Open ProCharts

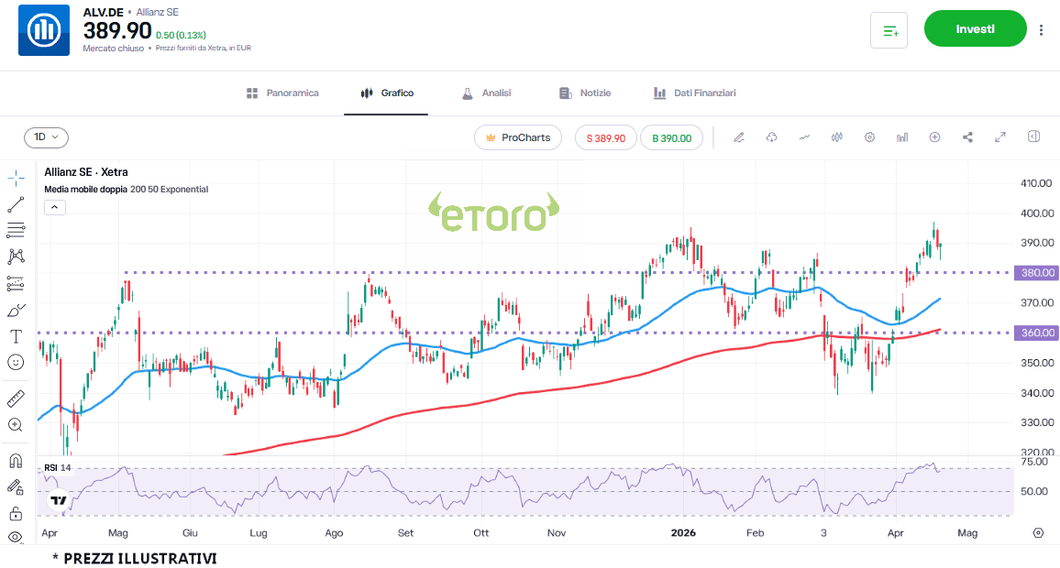(518, 137)
